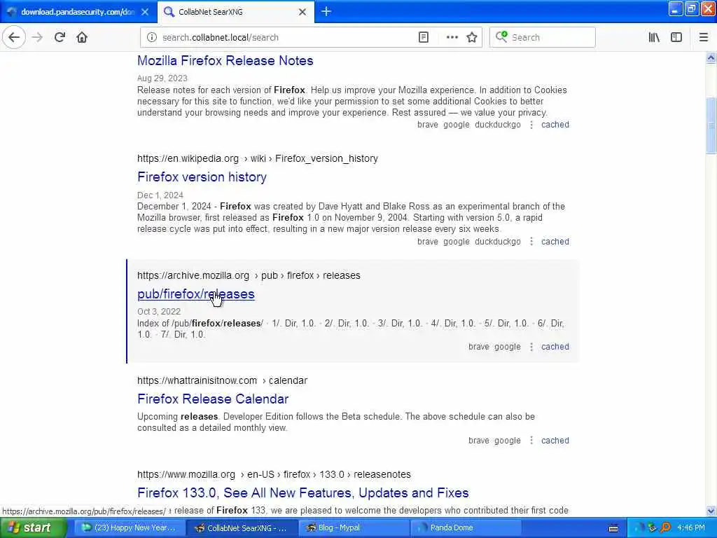Click the en.wikipedia.org result URL text
Screen dimensions: 717x538
coord(258,158)
